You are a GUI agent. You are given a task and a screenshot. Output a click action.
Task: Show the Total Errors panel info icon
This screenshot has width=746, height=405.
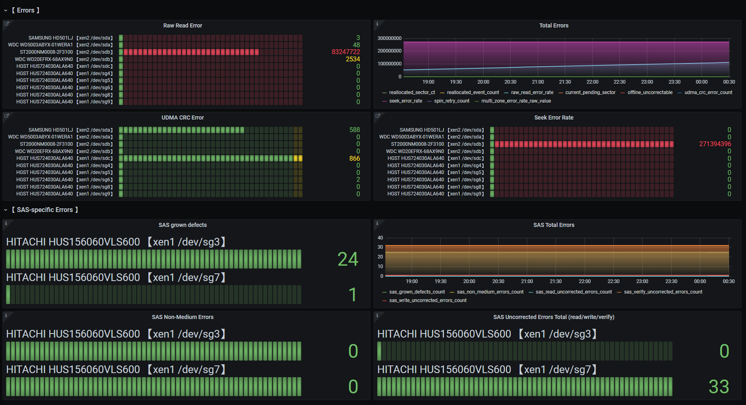(x=377, y=24)
